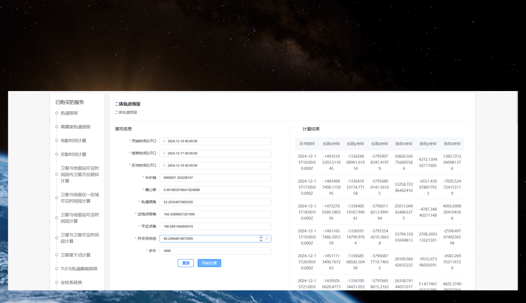Screen dimensions: 526x303
Task: Open 卫星与卫星可见时间段计算 in sidebar
Action: coord(80,238)
